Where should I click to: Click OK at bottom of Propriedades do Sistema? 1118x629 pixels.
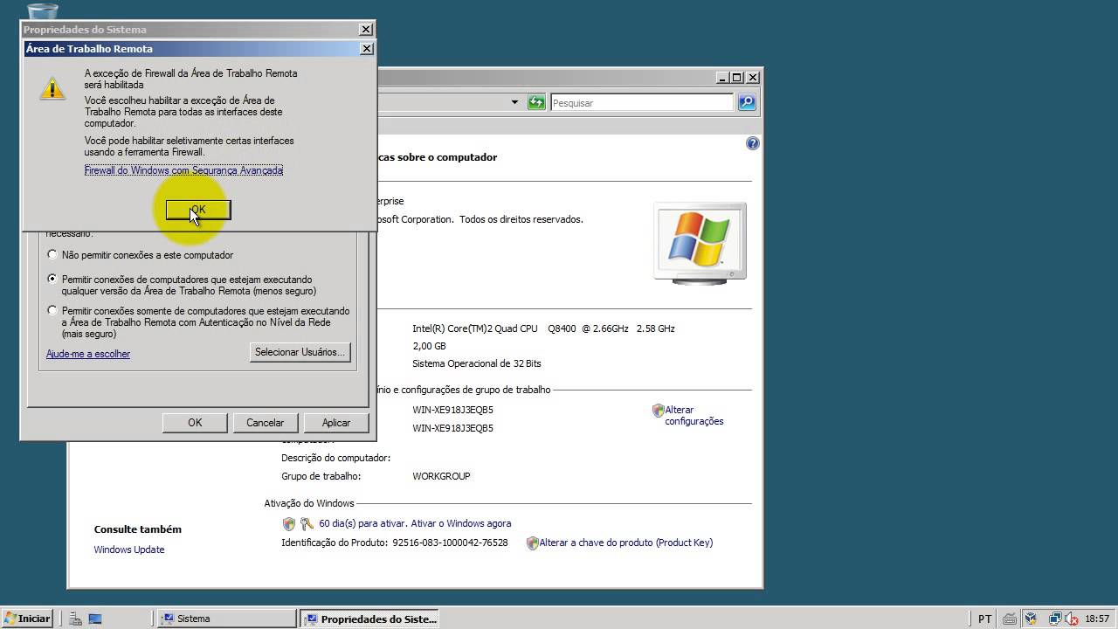195,423
